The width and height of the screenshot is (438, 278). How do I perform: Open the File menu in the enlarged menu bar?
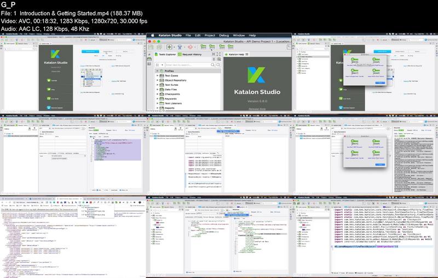[x=188, y=36]
